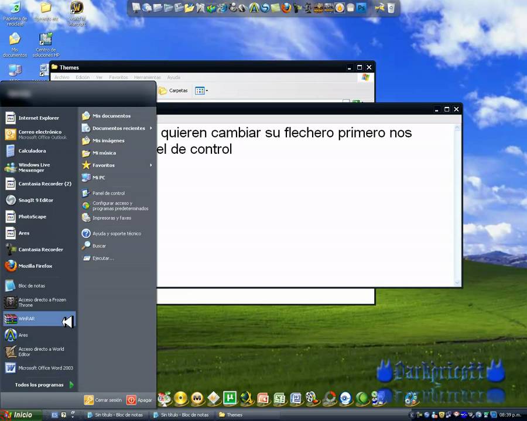The image size is (527, 421).
Task: Click Photoshop icon in top dock
Action: pyautogui.click(x=361, y=8)
